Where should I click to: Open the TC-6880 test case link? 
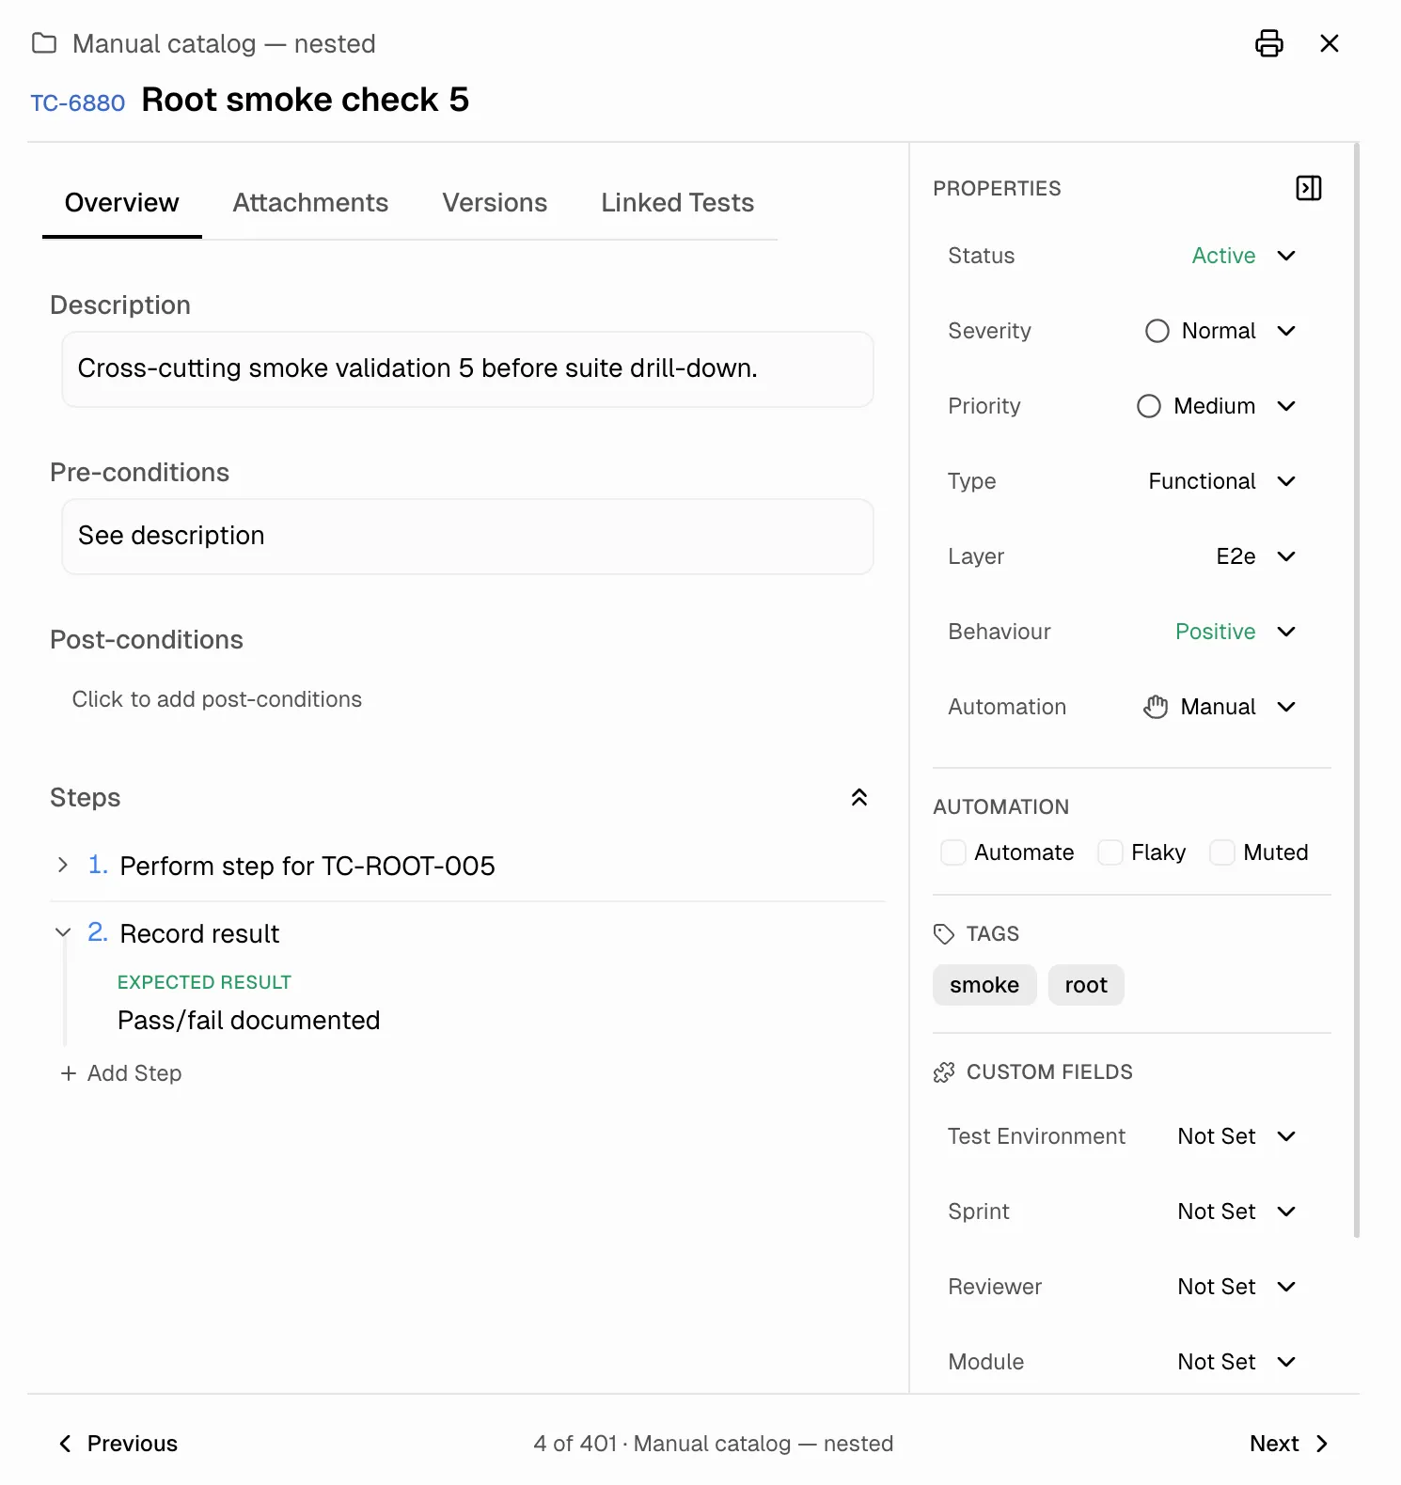(78, 102)
